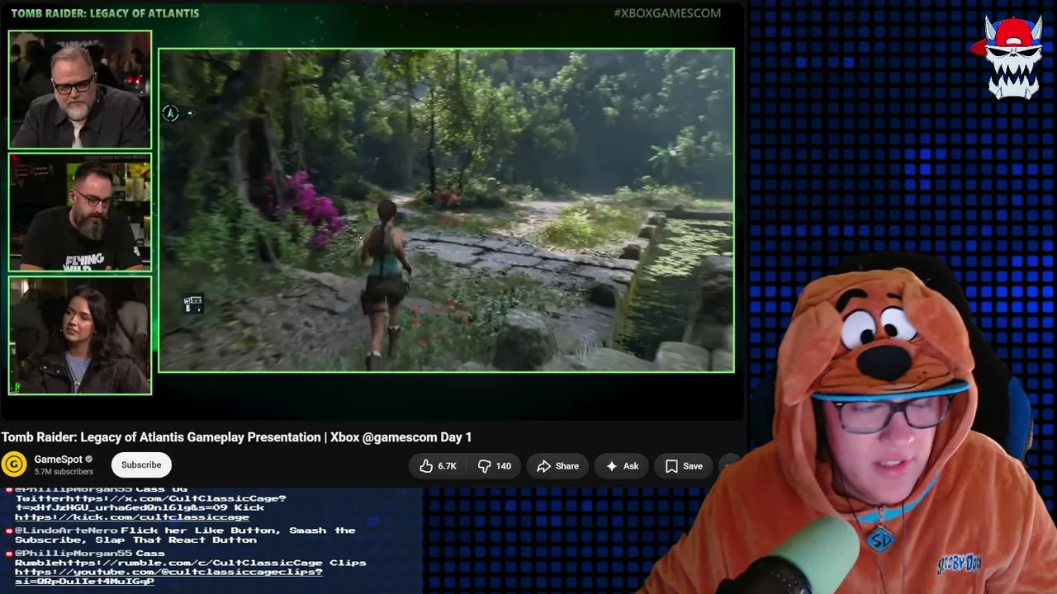Click the TOMB RAIDER: LEGACY OF ATLANTIS overlay title
This screenshot has height=594, width=1057.
pos(105,13)
